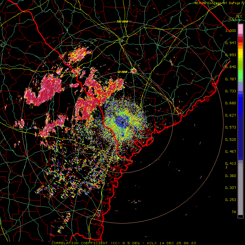Click the 0.520 scale value

click(x=231, y=140)
